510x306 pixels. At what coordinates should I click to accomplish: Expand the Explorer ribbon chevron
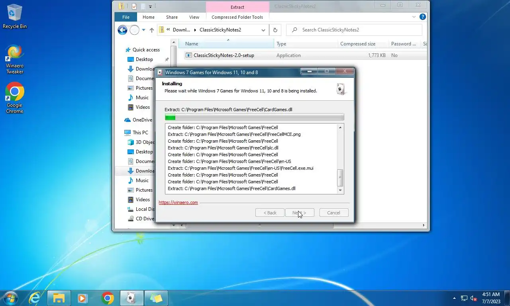tap(414, 17)
